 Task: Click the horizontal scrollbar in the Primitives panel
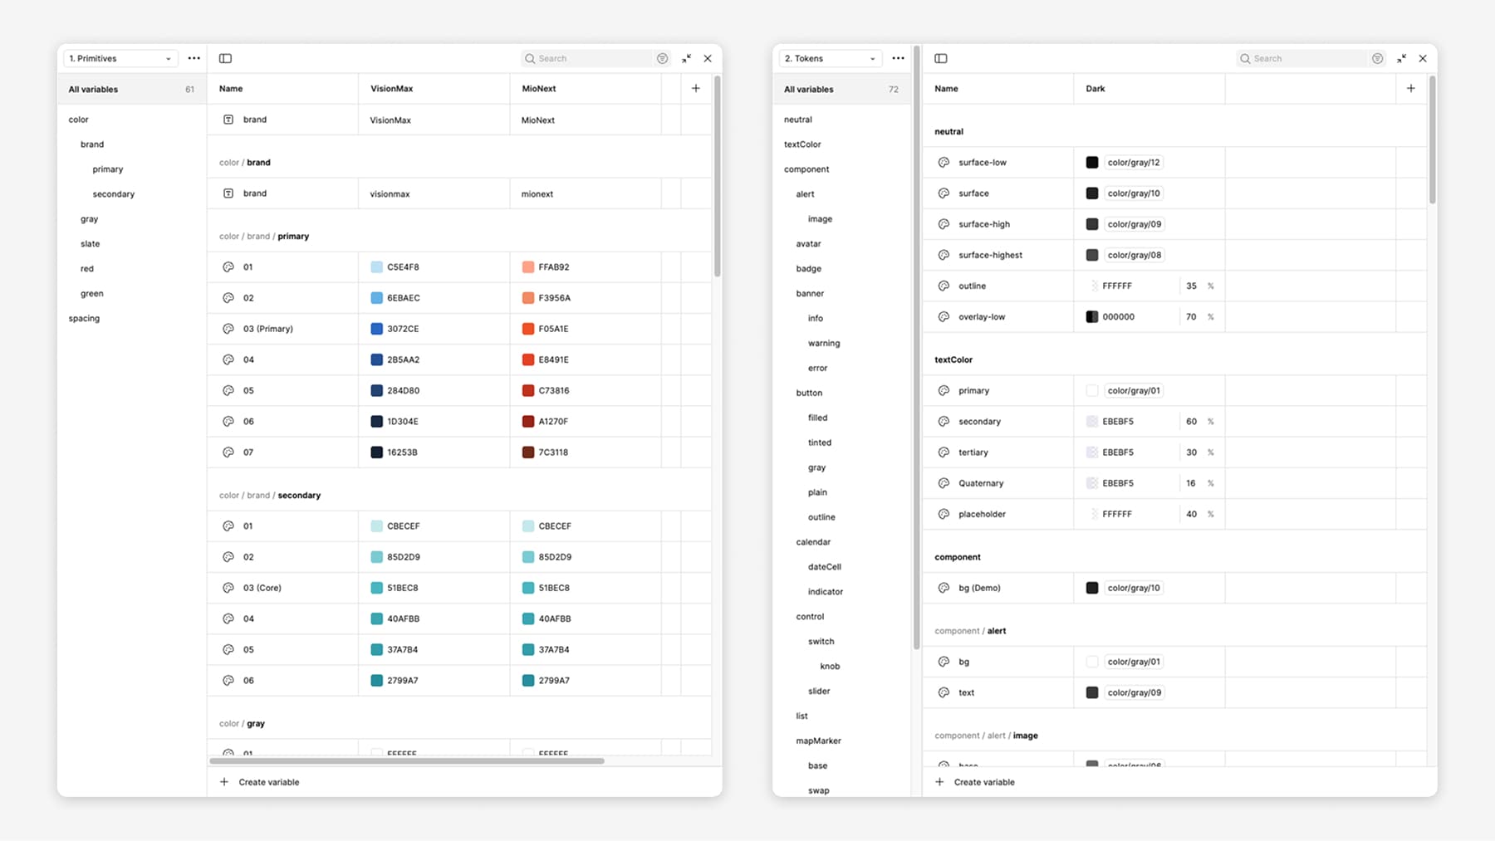tap(407, 760)
